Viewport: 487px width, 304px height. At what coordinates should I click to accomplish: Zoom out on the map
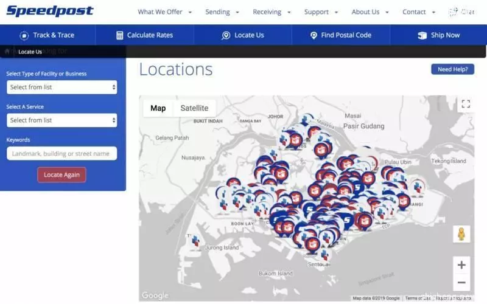[x=461, y=282]
